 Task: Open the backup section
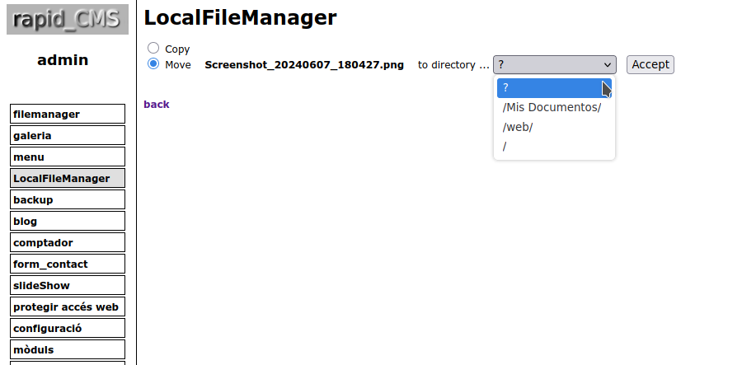[x=68, y=199]
